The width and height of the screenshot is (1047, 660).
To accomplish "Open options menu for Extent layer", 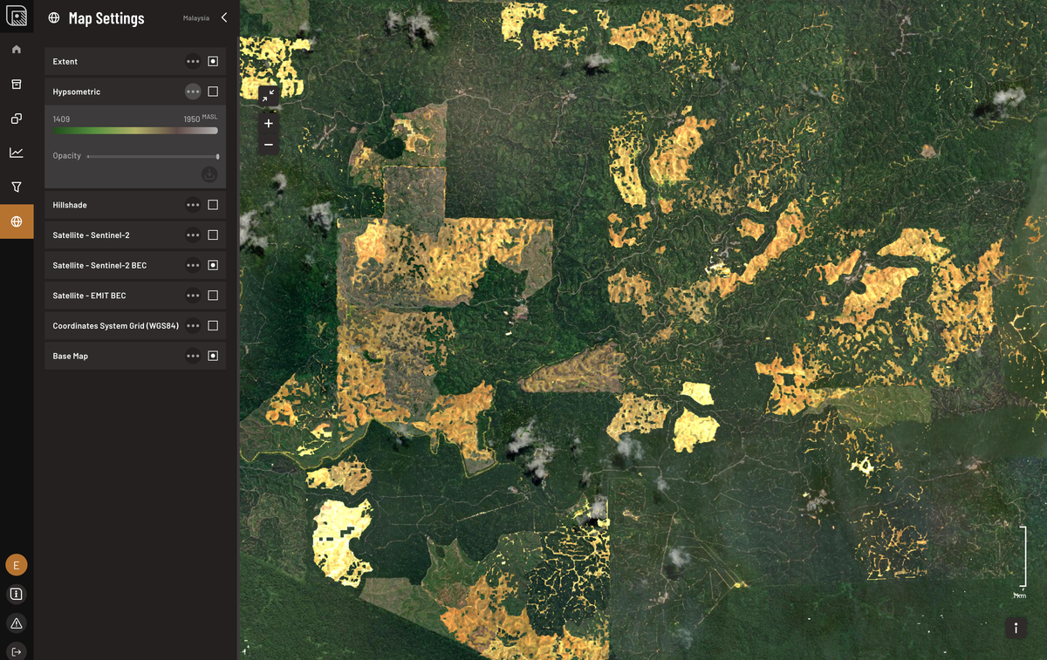I will (193, 62).
